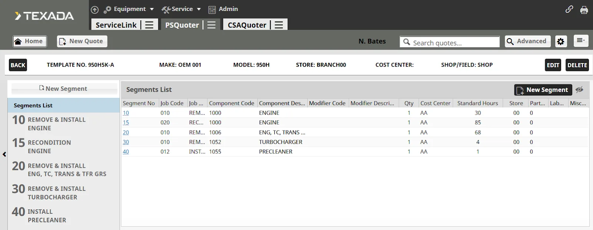This screenshot has width=593, height=230.
Task: Click the BACK button
Action: tap(18, 65)
